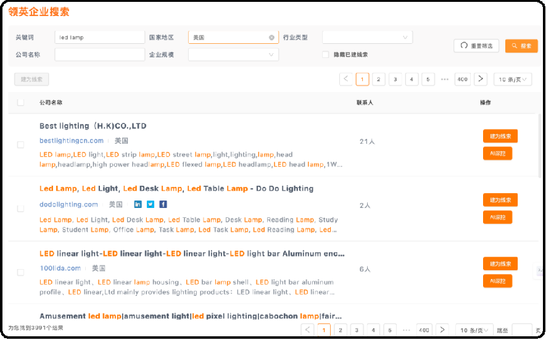Open Amusement led lamp company title
Screen dimensions: 546x340
tap(191, 317)
